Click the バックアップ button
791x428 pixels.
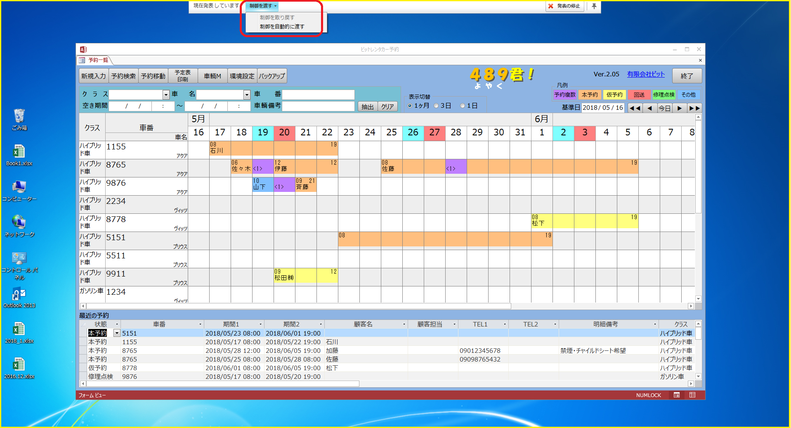(x=272, y=76)
